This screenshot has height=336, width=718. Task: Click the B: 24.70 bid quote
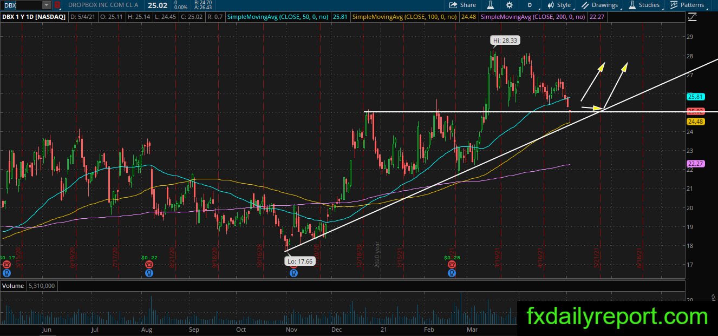(x=204, y=2)
